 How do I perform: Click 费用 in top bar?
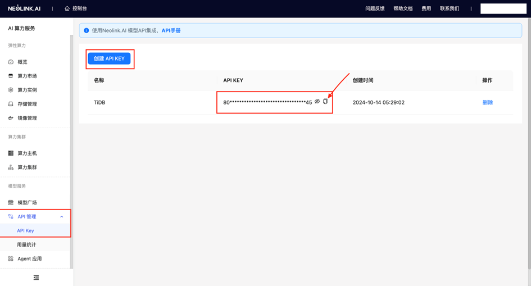click(426, 8)
